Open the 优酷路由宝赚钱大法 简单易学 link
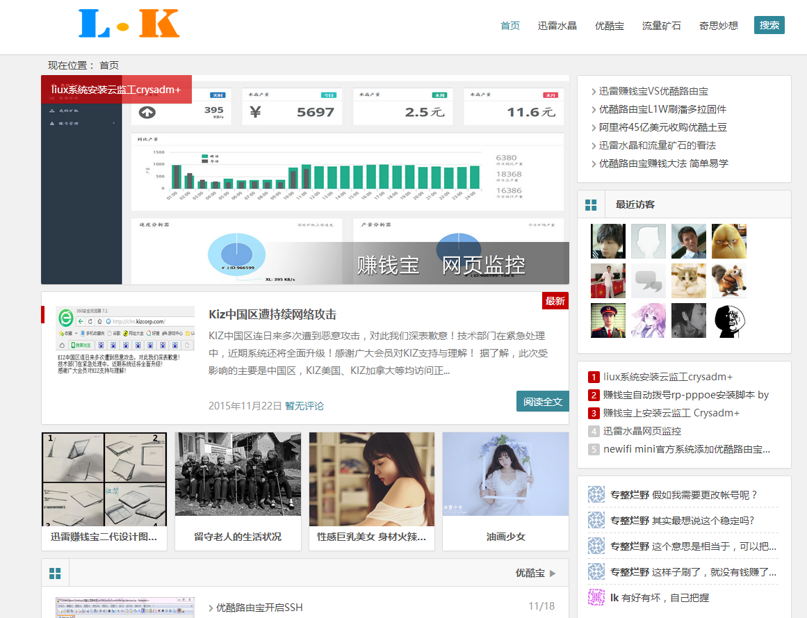The height and width of the screenshot is (618, 807). pos(663,163)
